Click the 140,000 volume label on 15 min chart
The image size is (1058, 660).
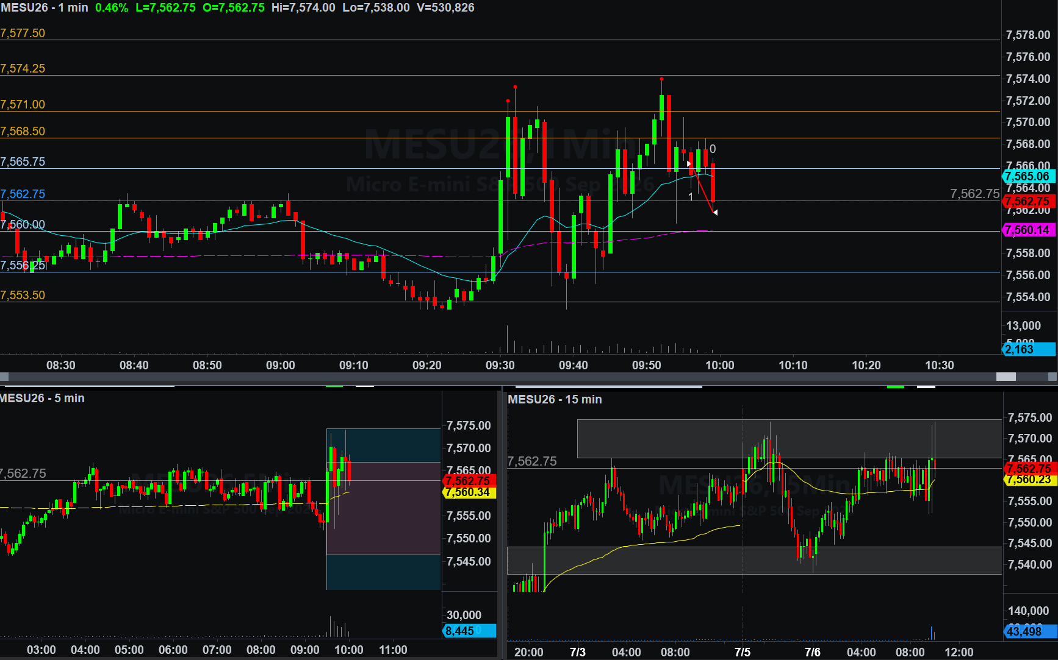click(x=1029, y=611)
